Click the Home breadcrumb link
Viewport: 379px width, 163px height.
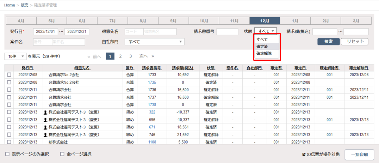pyautogui.click(x=10, y=5)
